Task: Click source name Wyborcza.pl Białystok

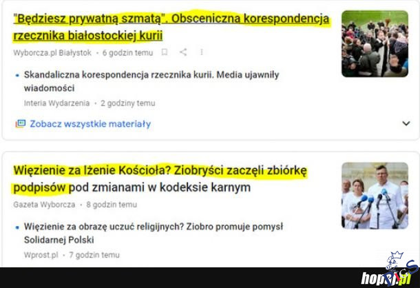Action: point(52,52)
